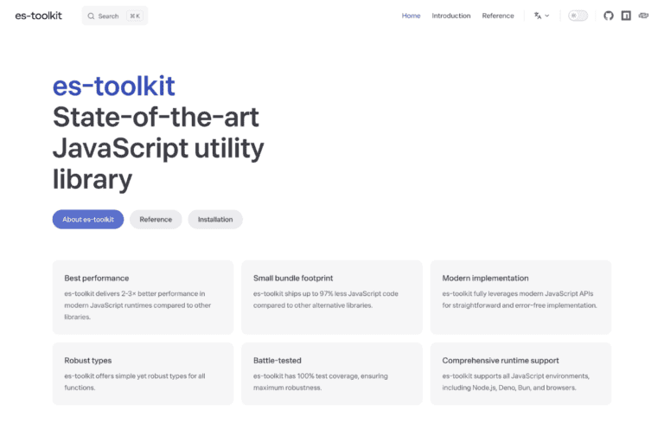
Task: Open the GitHub repository icon
Action: (608, 16)
